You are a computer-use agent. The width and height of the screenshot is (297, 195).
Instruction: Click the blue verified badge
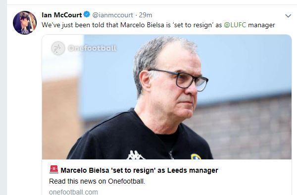click(87, 14)
